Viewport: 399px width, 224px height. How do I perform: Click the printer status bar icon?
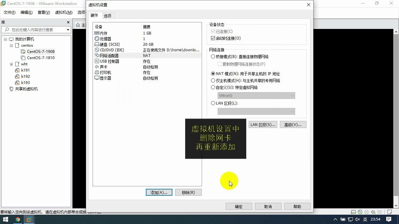pos(366,212)
